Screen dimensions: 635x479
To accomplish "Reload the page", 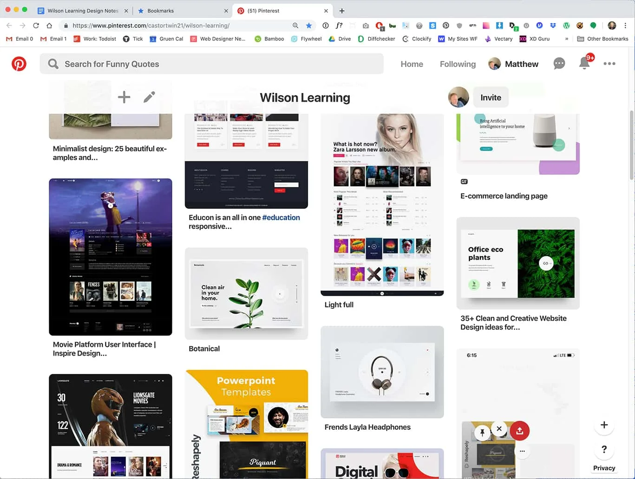I will [36, 26].
